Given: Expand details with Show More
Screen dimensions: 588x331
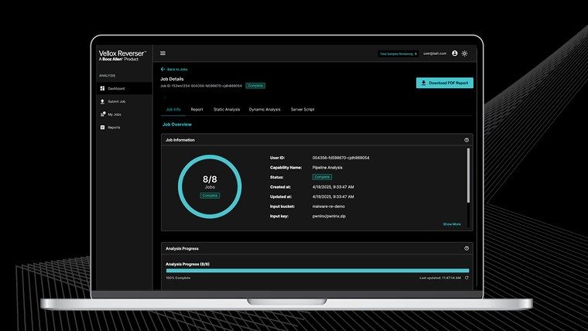Looking at the screenshot, I should [x=451, y=224].
